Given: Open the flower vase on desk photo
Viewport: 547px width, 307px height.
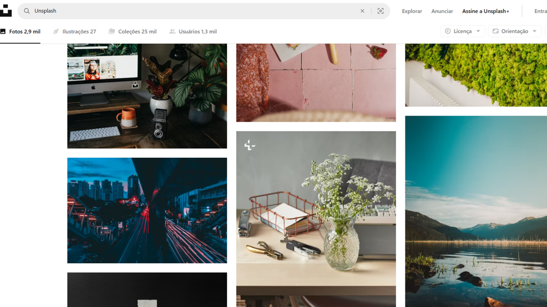Looking at the screenshot, I should [x=316, y=219].
